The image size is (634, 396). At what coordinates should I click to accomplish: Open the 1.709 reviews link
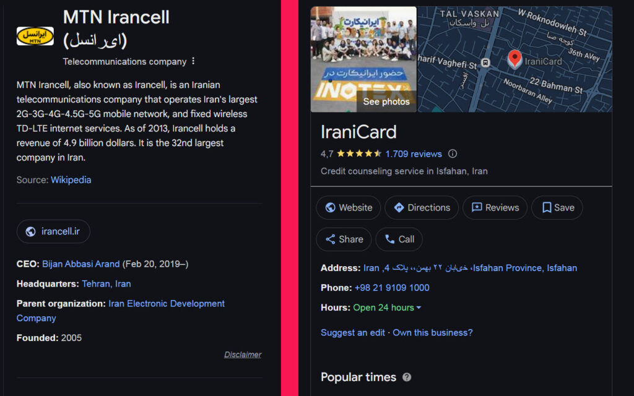(x=413, y=154)
